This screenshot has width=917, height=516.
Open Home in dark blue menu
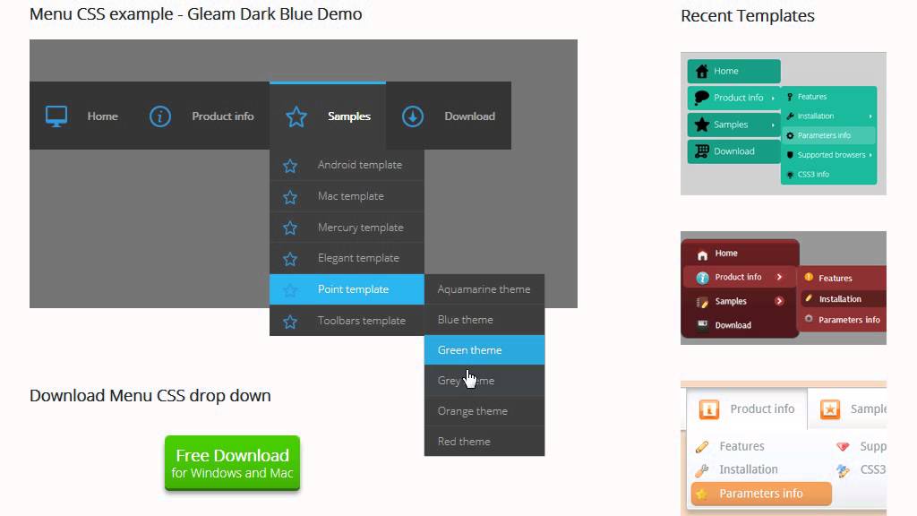102,116
